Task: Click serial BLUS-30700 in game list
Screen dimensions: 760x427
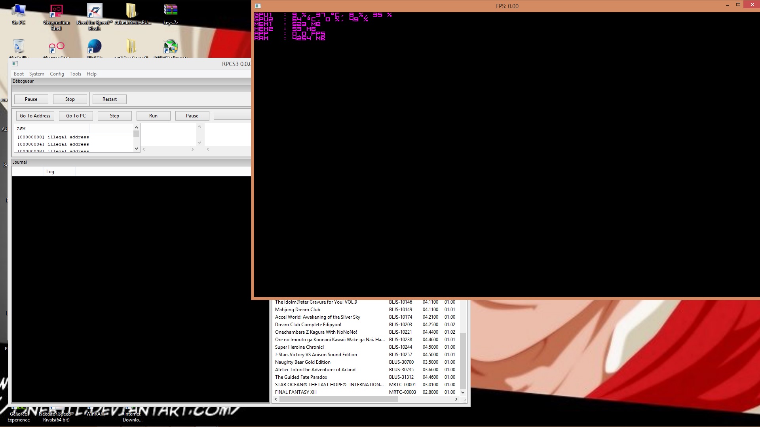Action: tap(401, 362)
